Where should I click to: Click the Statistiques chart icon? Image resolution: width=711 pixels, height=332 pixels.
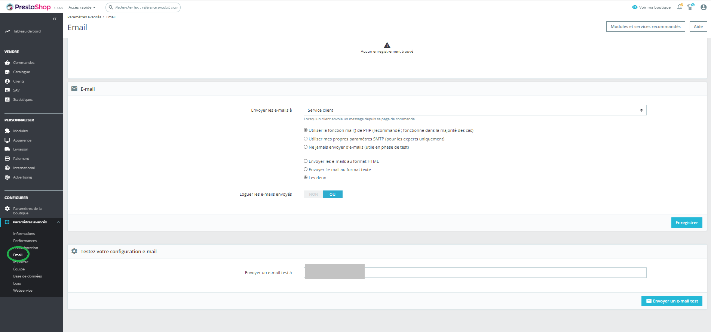tap(7, 99)
